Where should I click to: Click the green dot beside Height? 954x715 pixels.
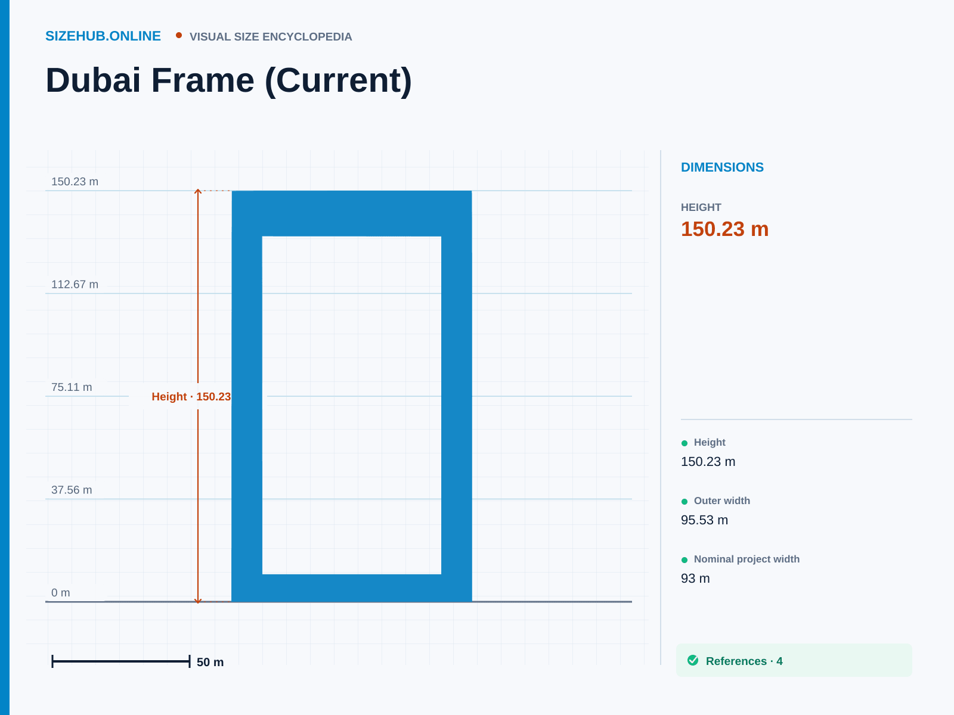[684, 443]
